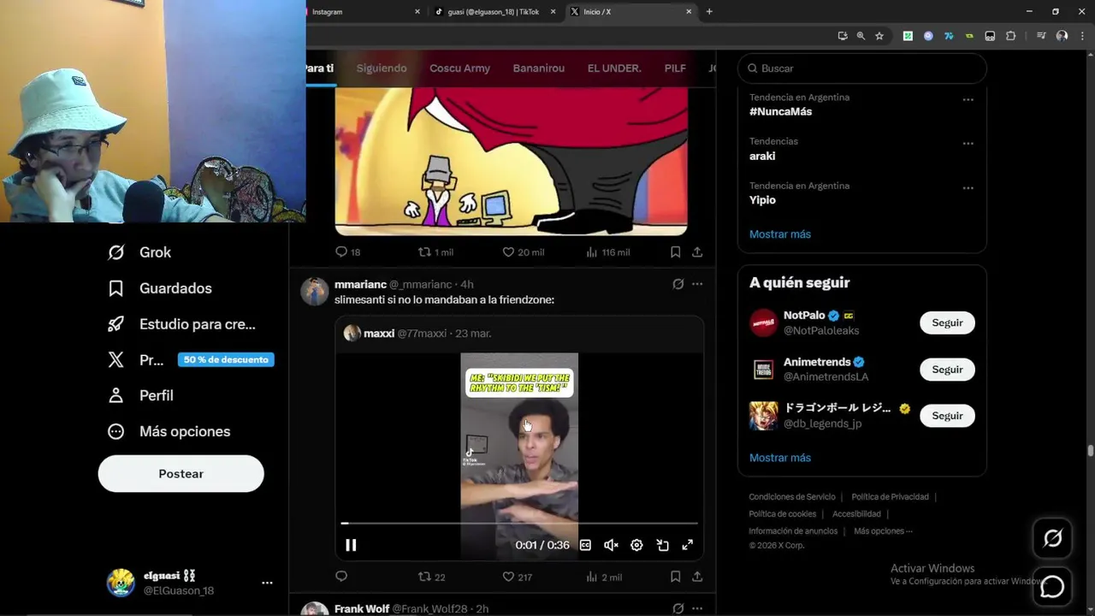Bookmark the mmarianc post

[x=675, y=577]
